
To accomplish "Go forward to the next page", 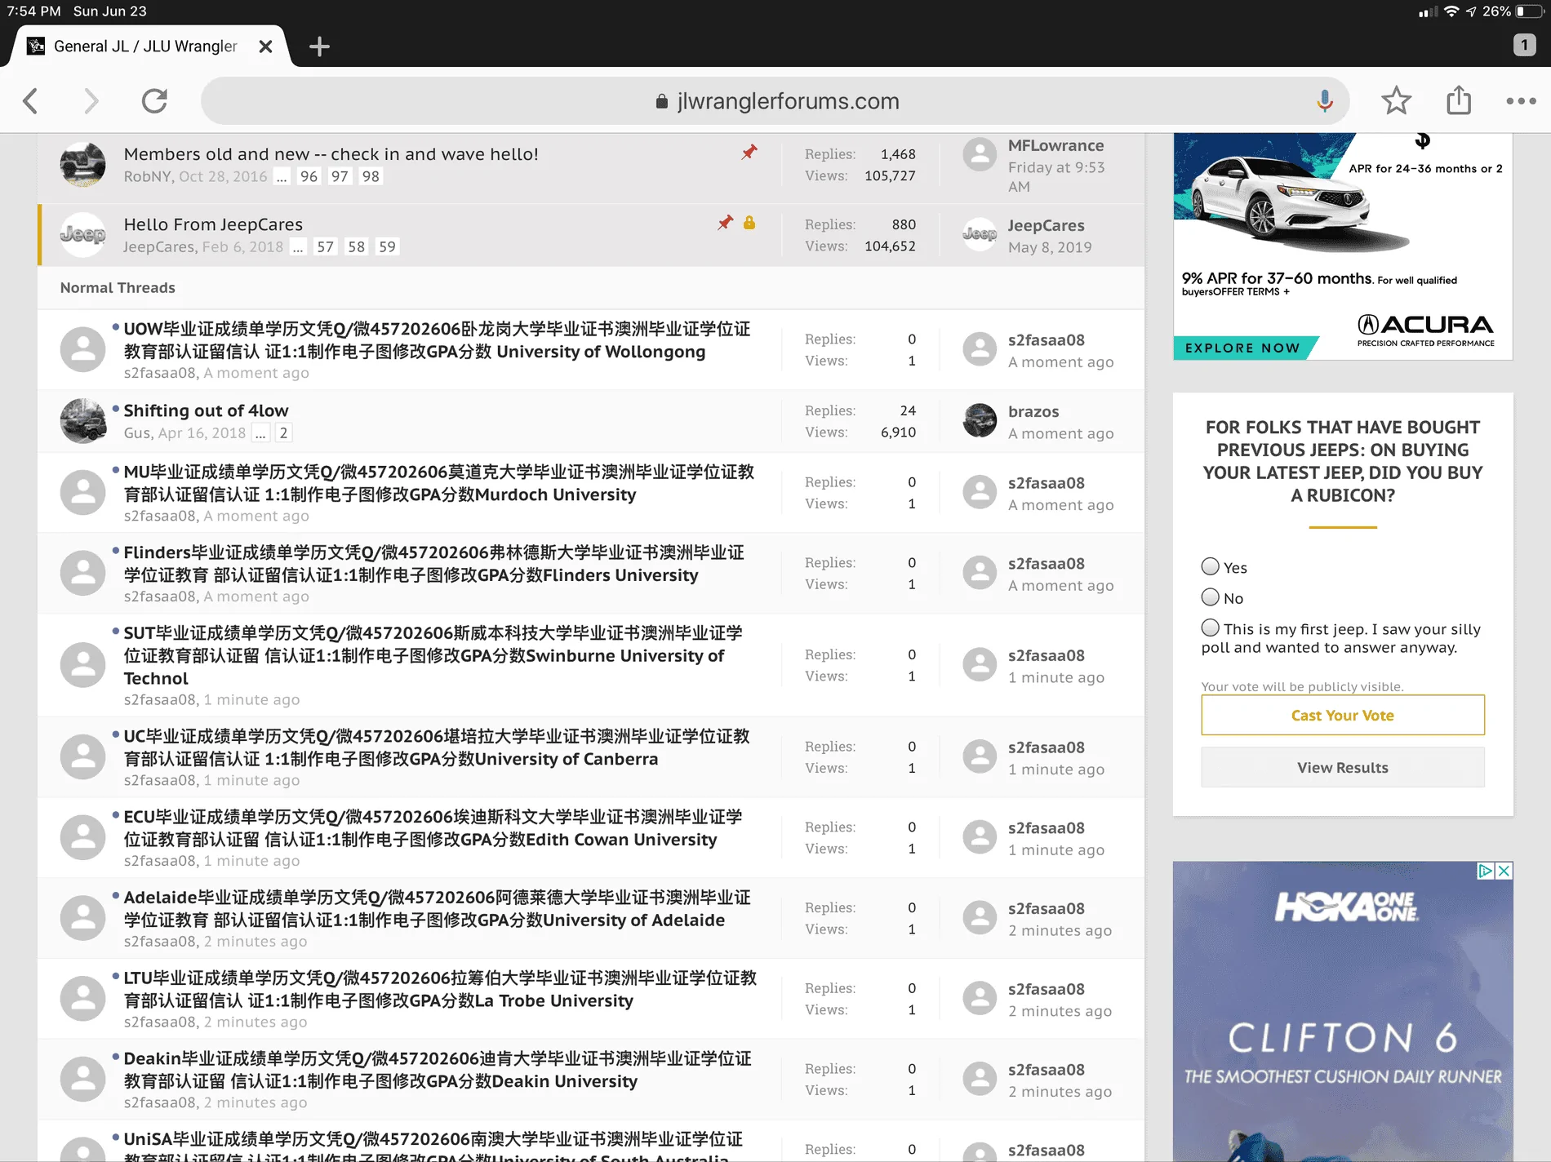I will (x=91, y=101).
